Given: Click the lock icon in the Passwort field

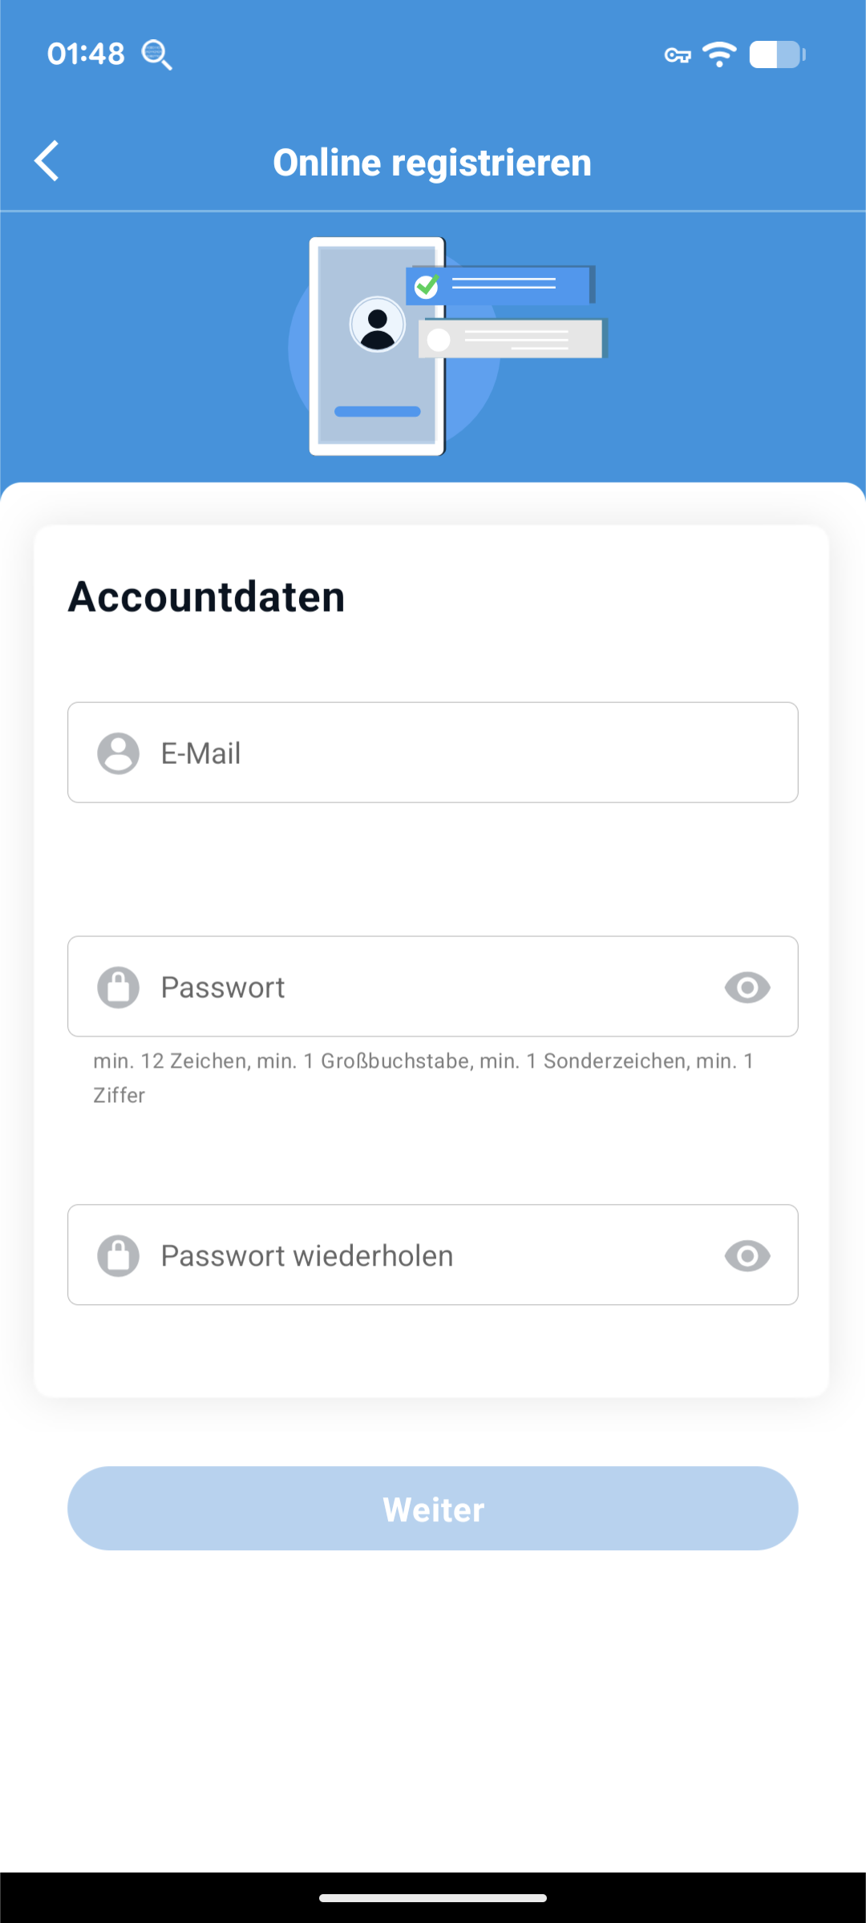Looking at the screenshot, I should (119, 988).
